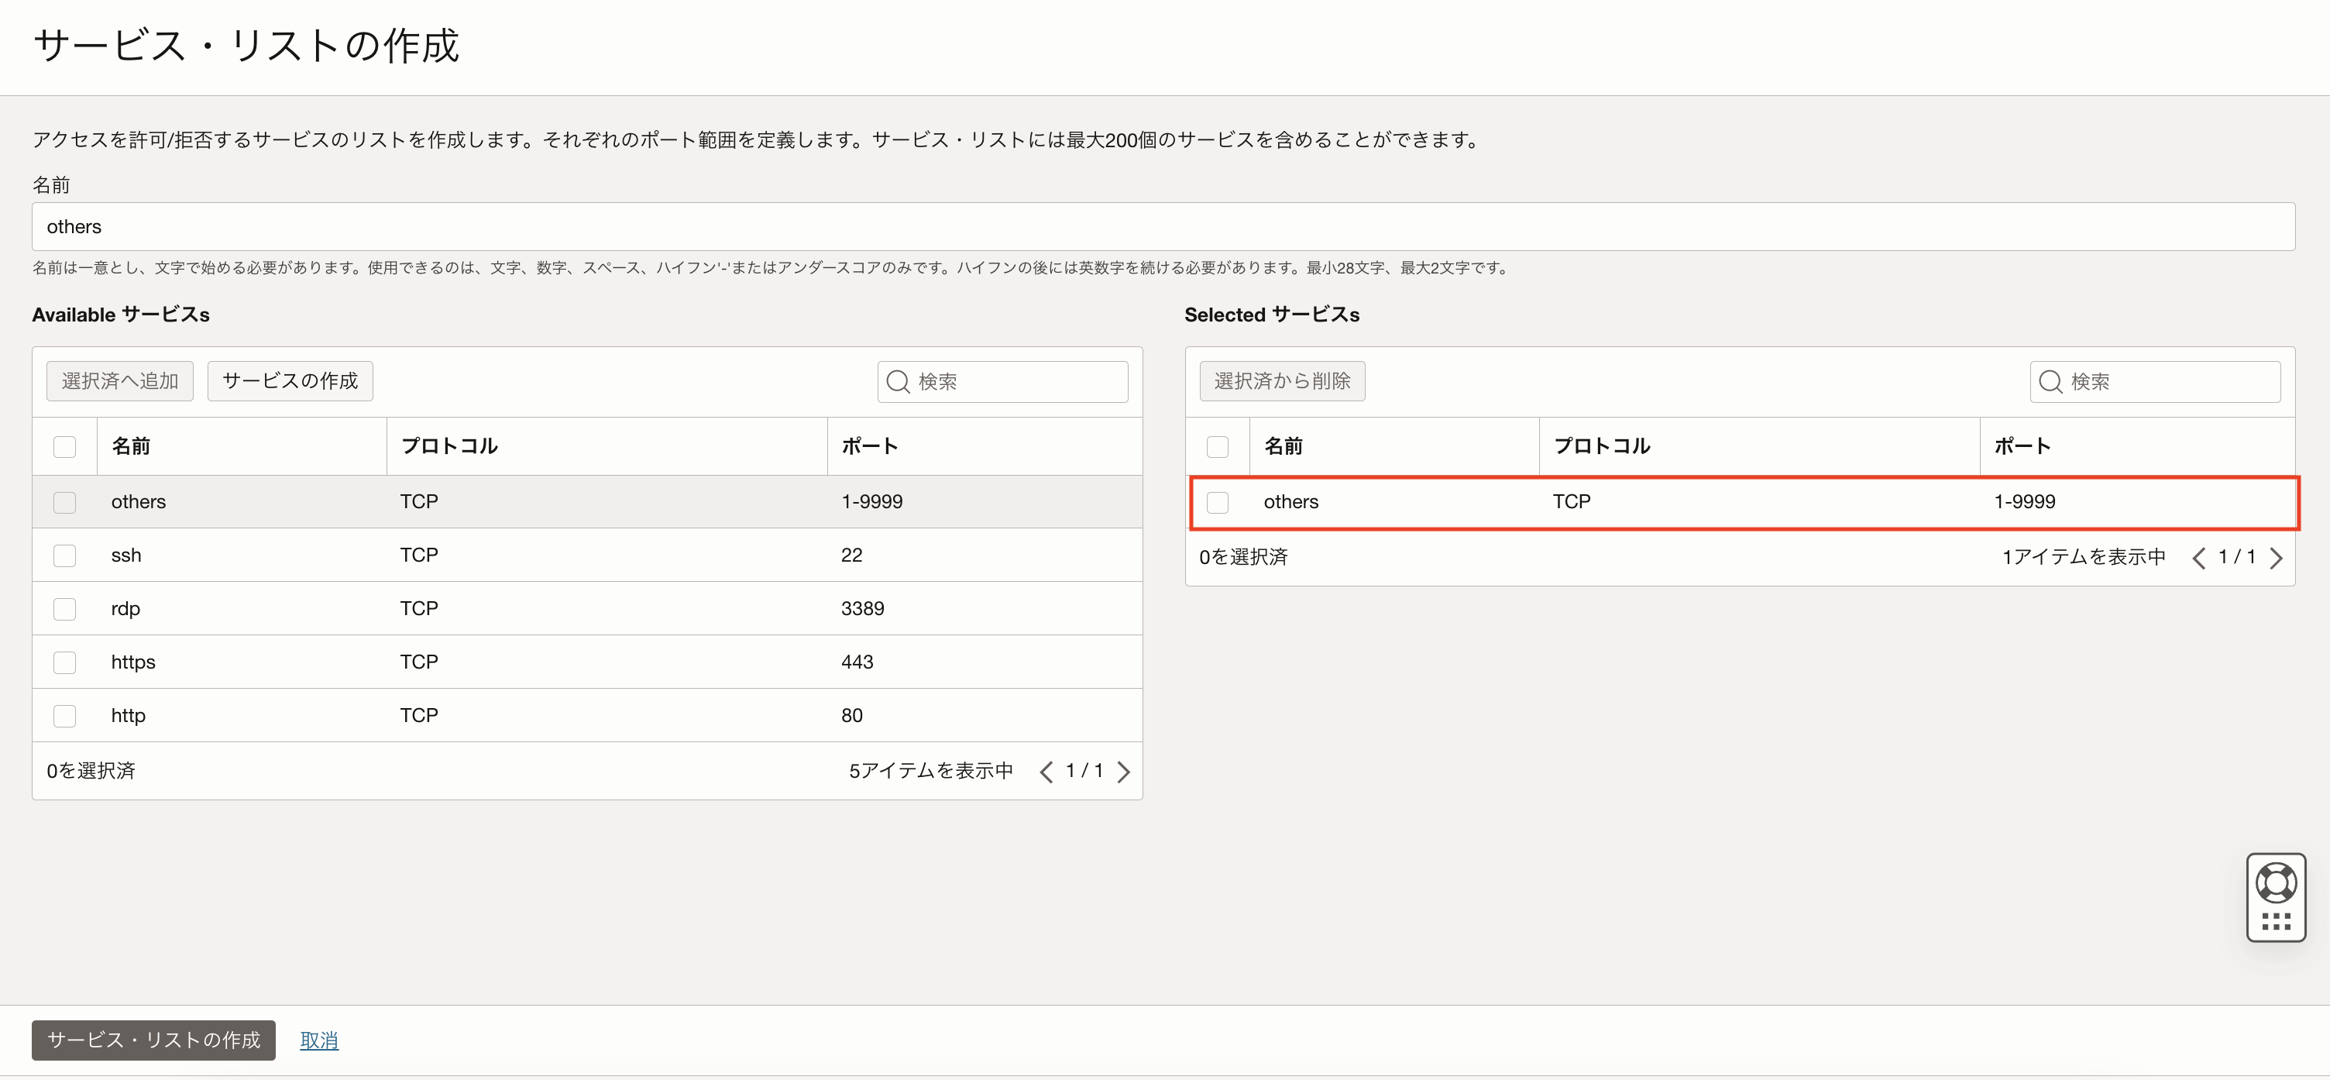Click the 取消 cancel link
Viewport: 2330px width, 1080px height.
point(319,1041)
